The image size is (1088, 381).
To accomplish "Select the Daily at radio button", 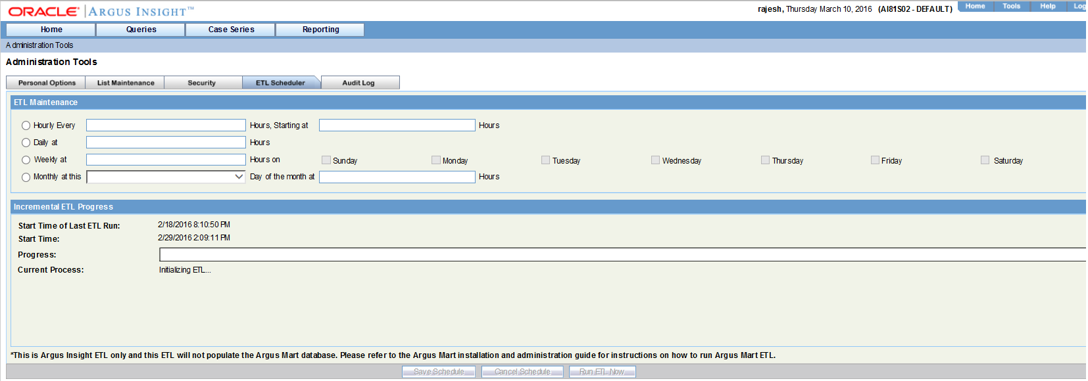I will [26, 143].
